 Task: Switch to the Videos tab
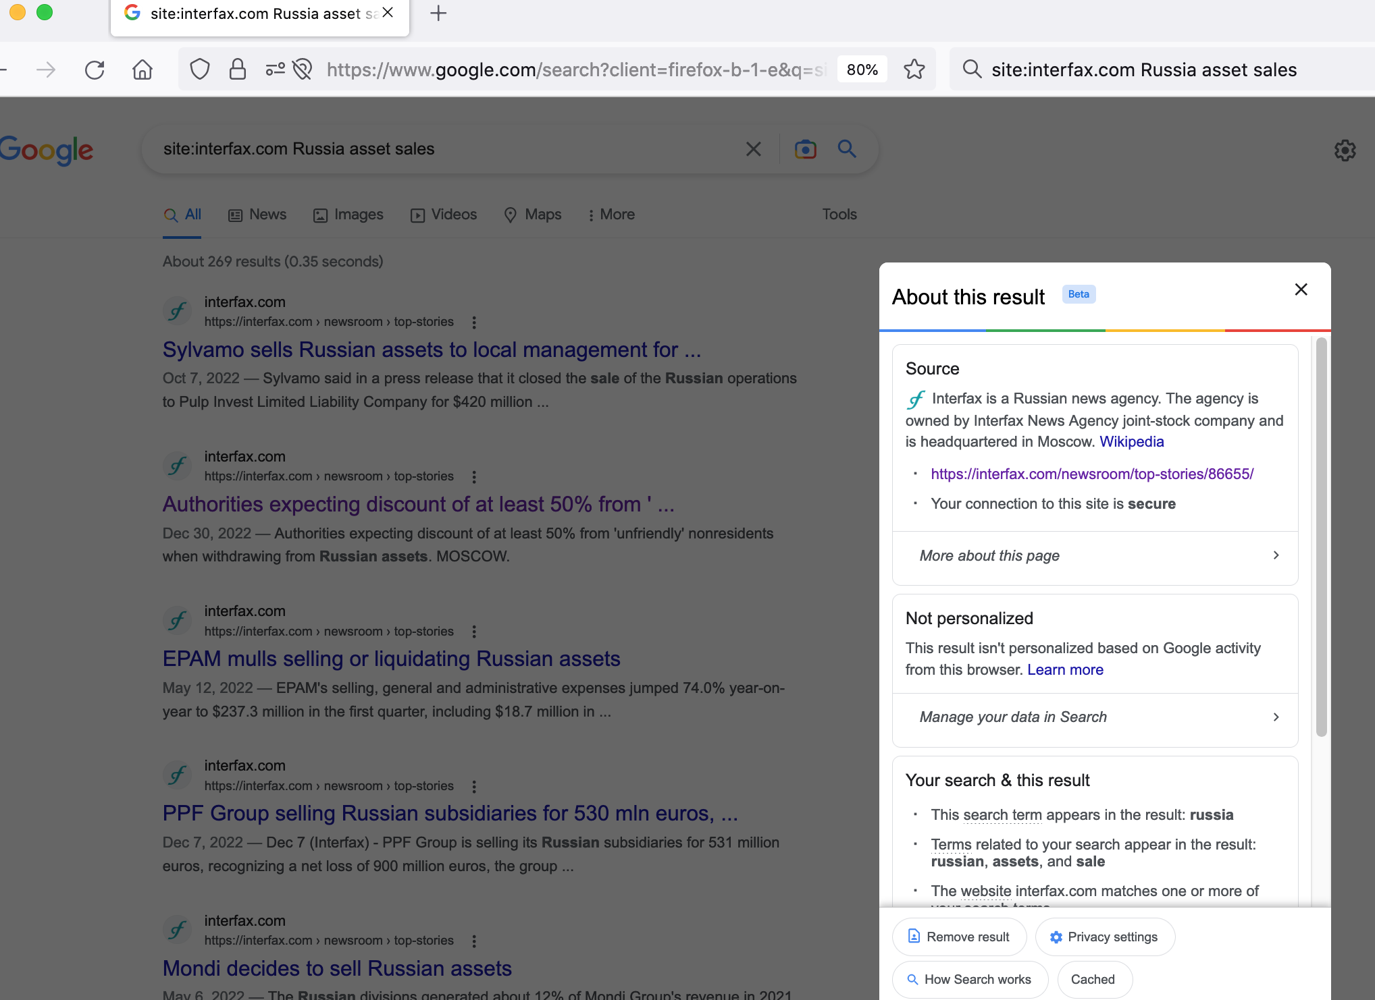444,215
